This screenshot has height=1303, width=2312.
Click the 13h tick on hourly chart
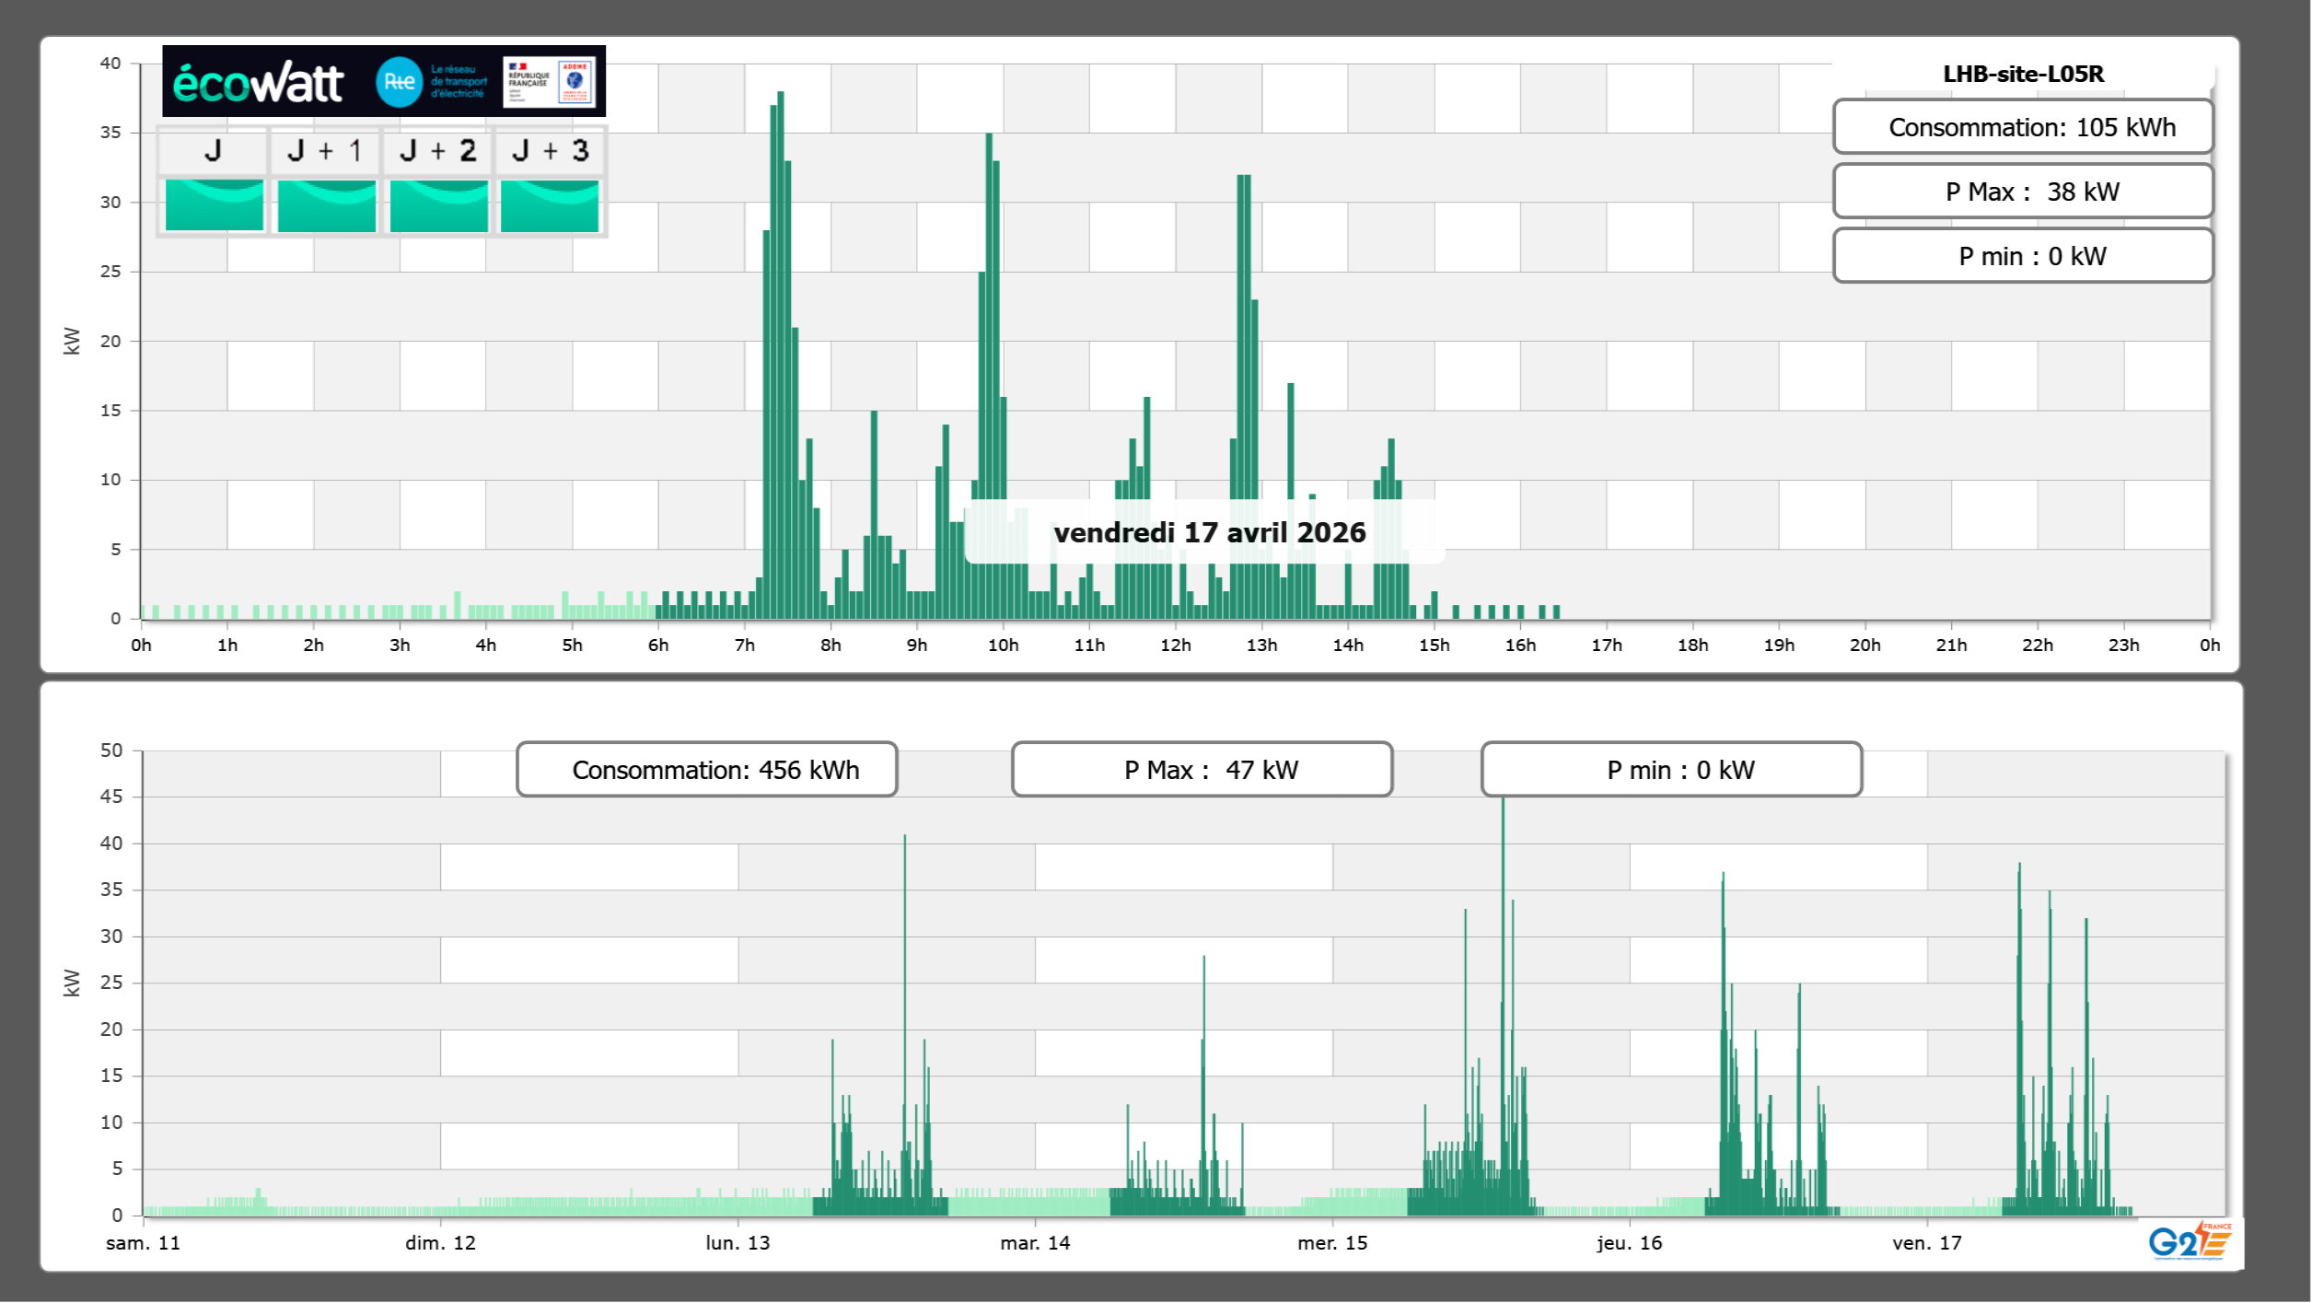(x=1261, y=646)
